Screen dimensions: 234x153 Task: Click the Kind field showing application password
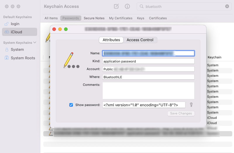[x=148, y=61]
